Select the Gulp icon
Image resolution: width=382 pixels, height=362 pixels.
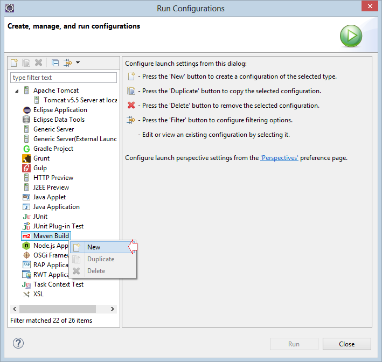click(26, 168)
